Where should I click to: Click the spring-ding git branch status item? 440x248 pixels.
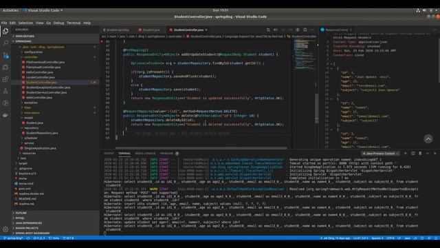[x=13, y=238]
